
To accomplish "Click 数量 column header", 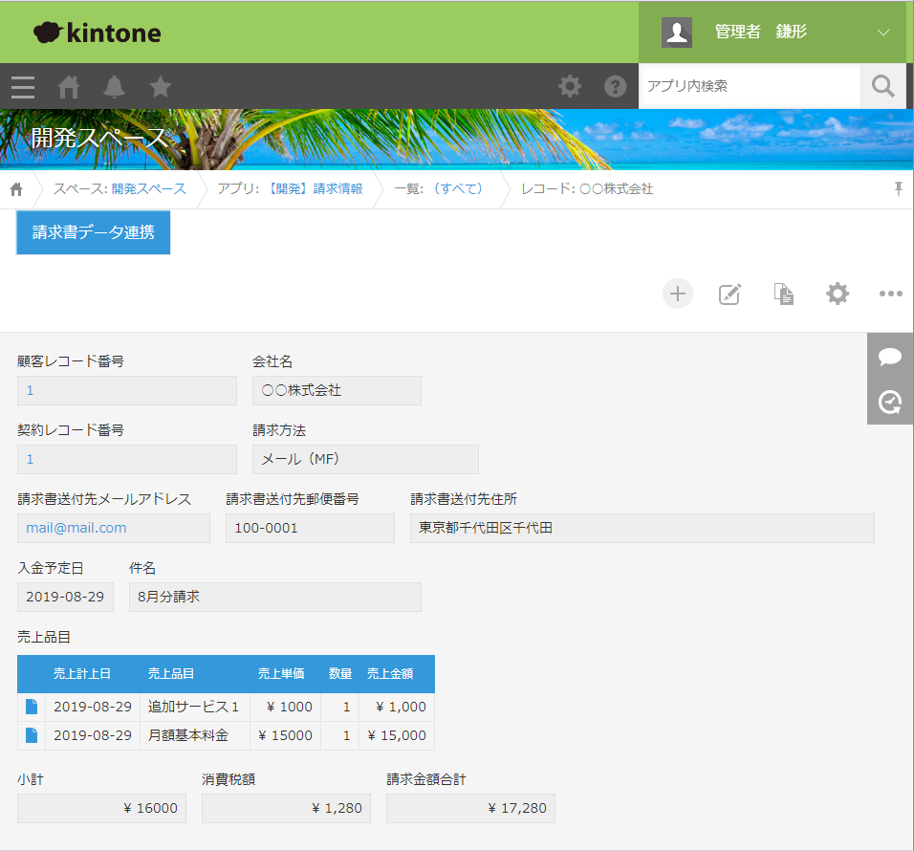I will pyautogui.click(x=340, y=674).
